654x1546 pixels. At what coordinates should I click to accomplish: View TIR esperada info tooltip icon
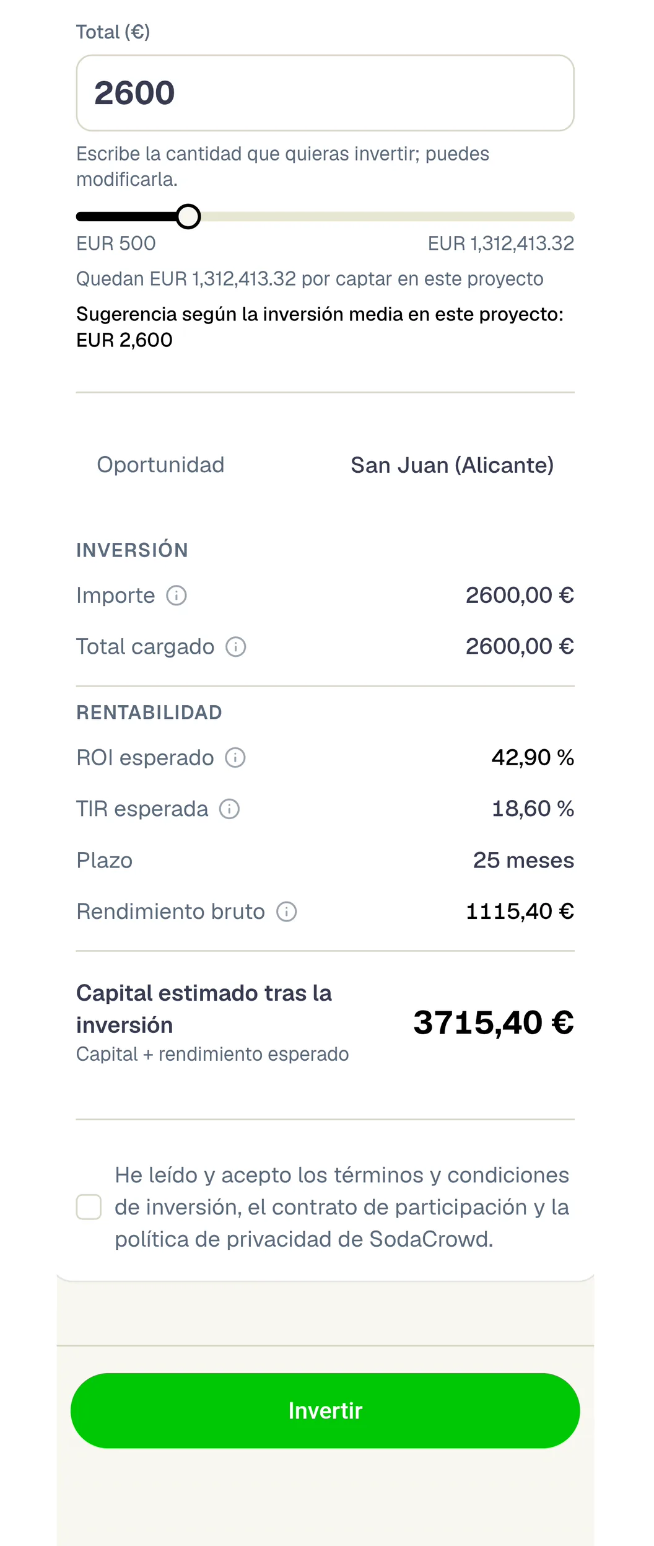pyautogui.click(x=230, y=809)
